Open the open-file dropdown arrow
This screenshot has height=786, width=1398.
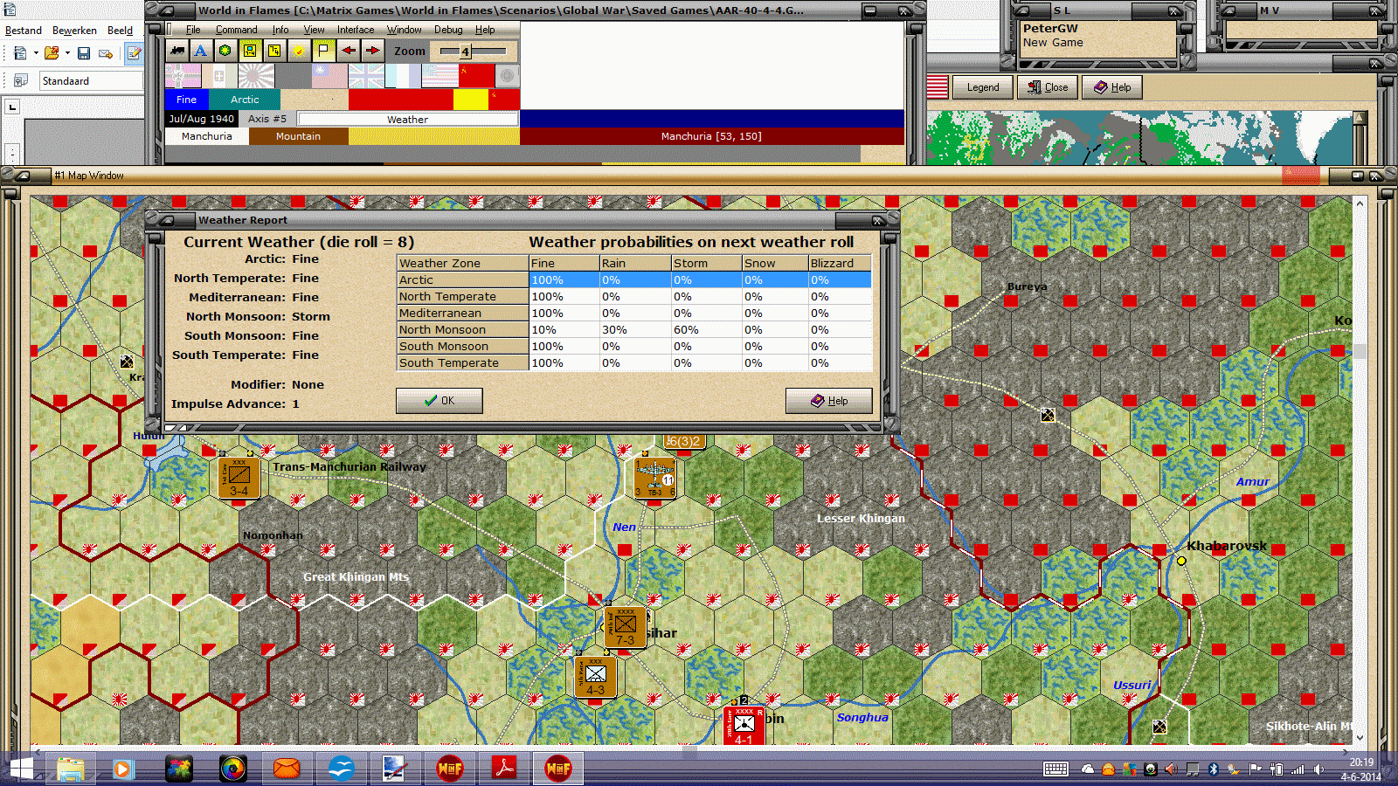point(67,53)
